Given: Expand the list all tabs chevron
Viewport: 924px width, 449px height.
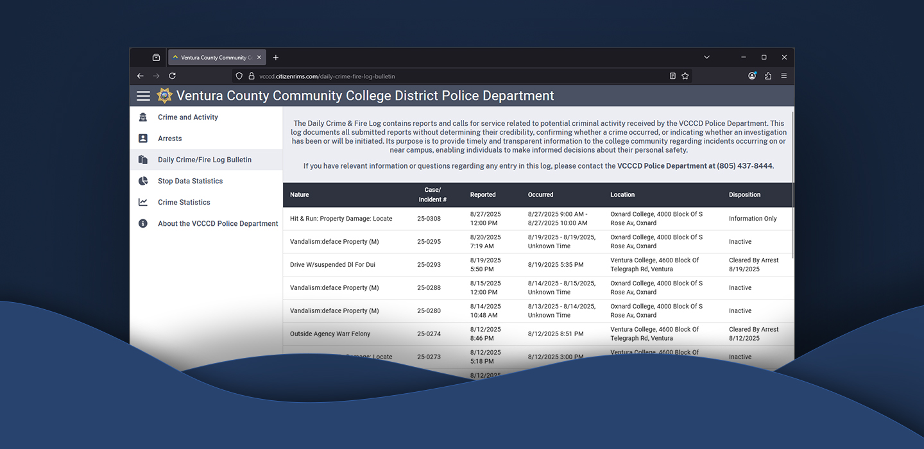Looking at the screenshot, I should [x=706, y=57].
